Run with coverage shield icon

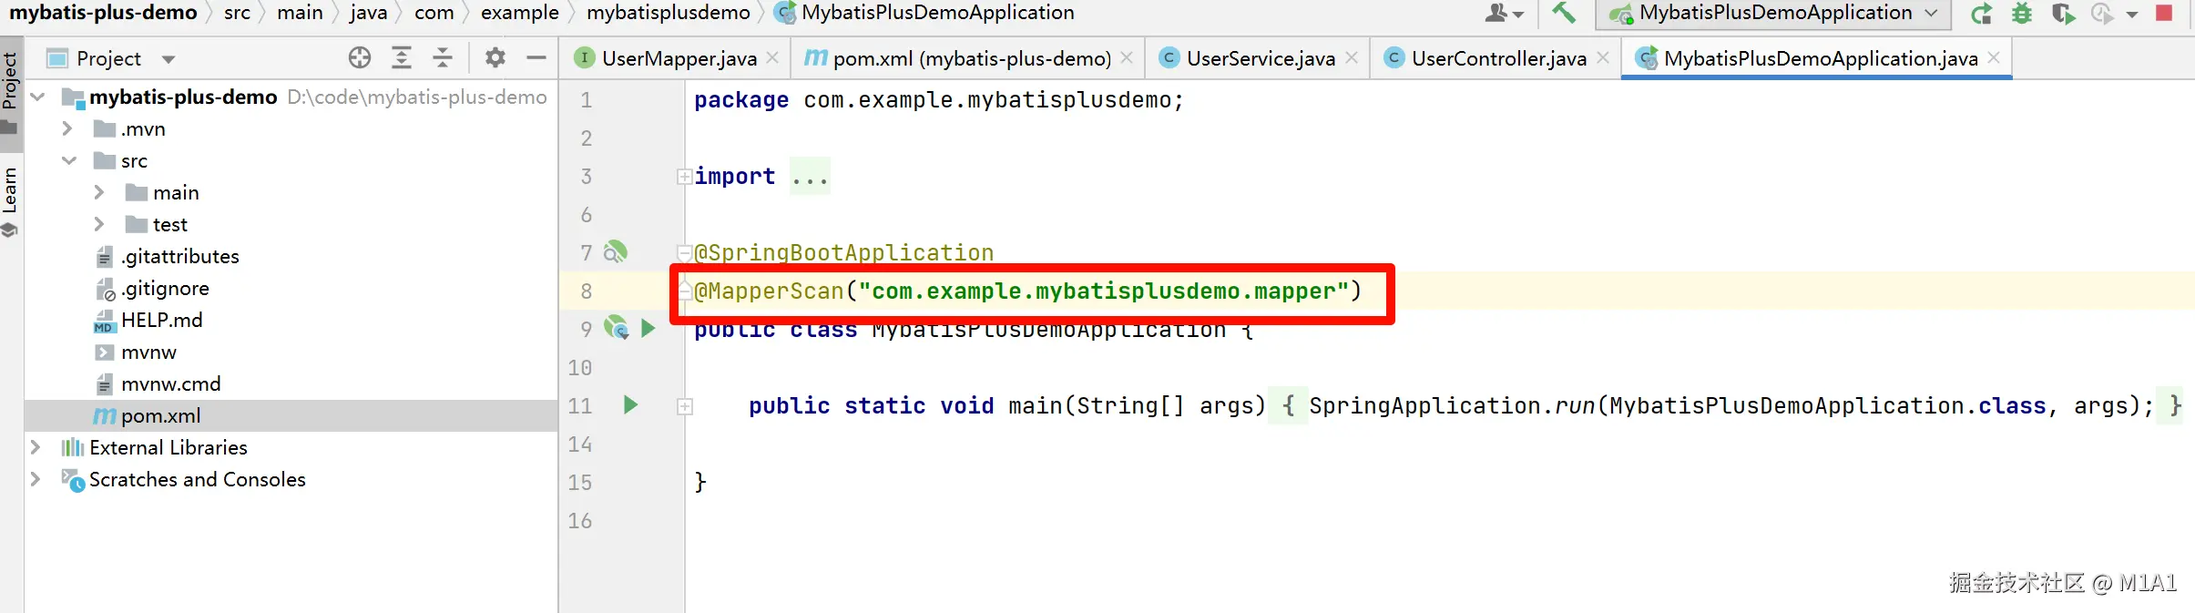[2063, 14]
